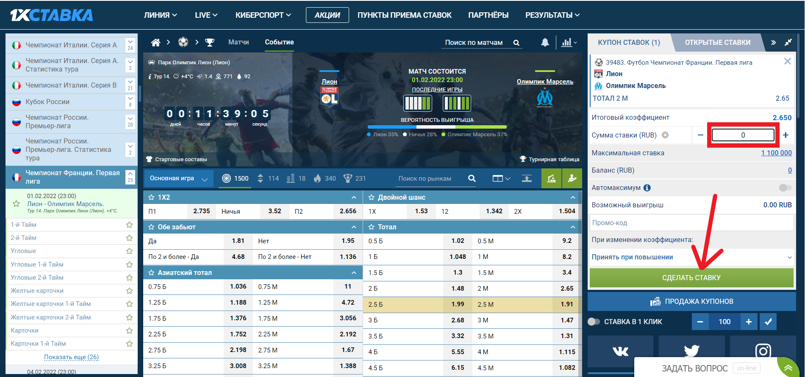Select the КУПОН СТАВОК tab
The height and width of the screenshot is (377, 805).
coord(629,42)
